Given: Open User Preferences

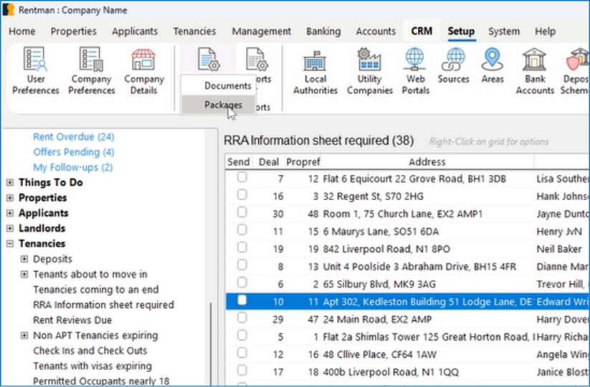Looking at the screenshot, I should (x=35, y=70).
